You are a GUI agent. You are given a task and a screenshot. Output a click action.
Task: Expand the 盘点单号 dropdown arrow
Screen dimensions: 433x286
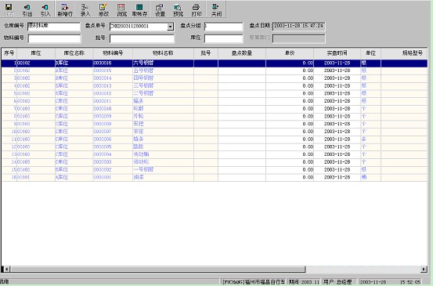171,27
